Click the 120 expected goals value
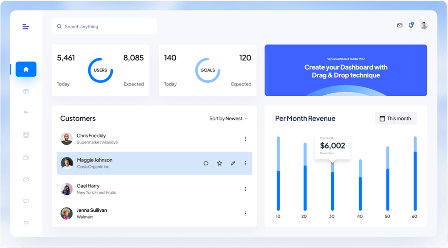This screenshot has width=448, height=248. (x=245, y=58)
